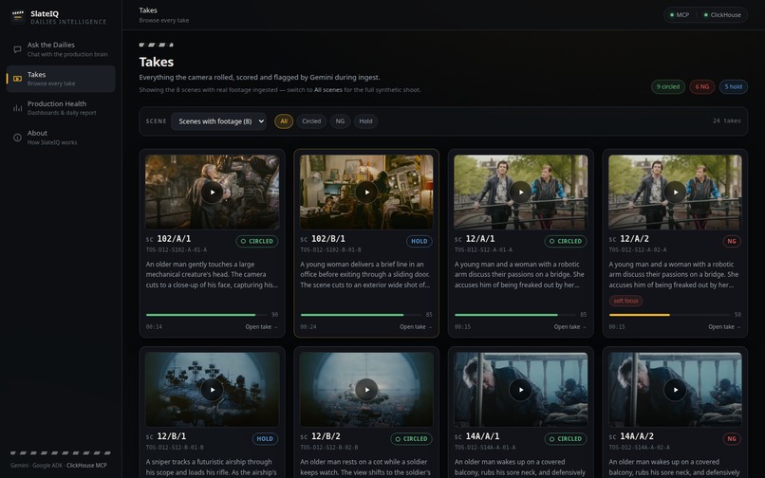
Task: Click the 00:24 duration on 102/B/1
Action: click(x=308, y=327)
